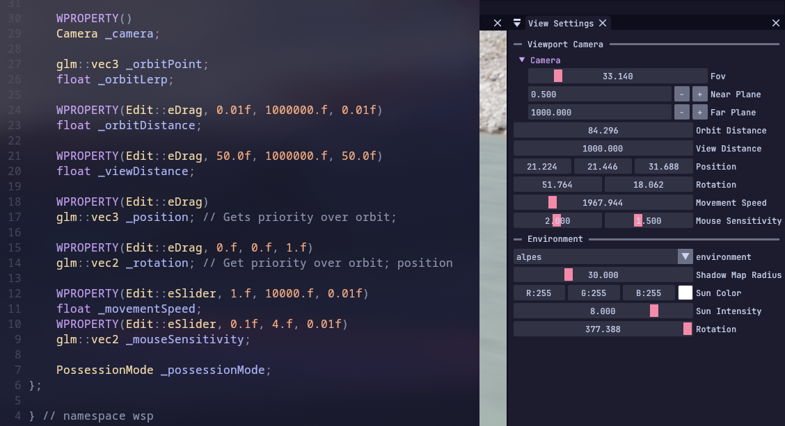The width and height of the screenshot is (785, 426).
Task: Click the Shadow Map Radius slider
Action: pyautogui.click(x=603, y=275)
